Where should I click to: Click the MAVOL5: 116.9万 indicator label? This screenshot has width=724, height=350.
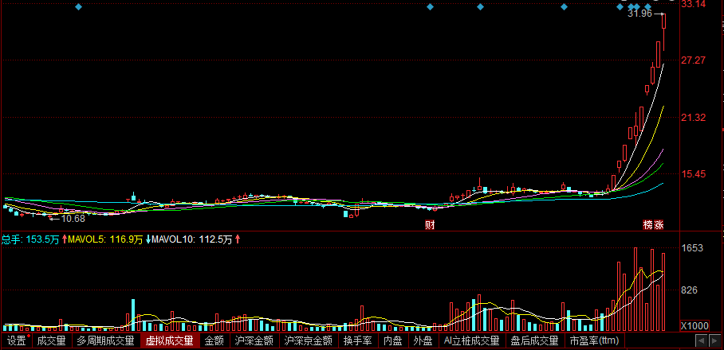click(106, 239)
